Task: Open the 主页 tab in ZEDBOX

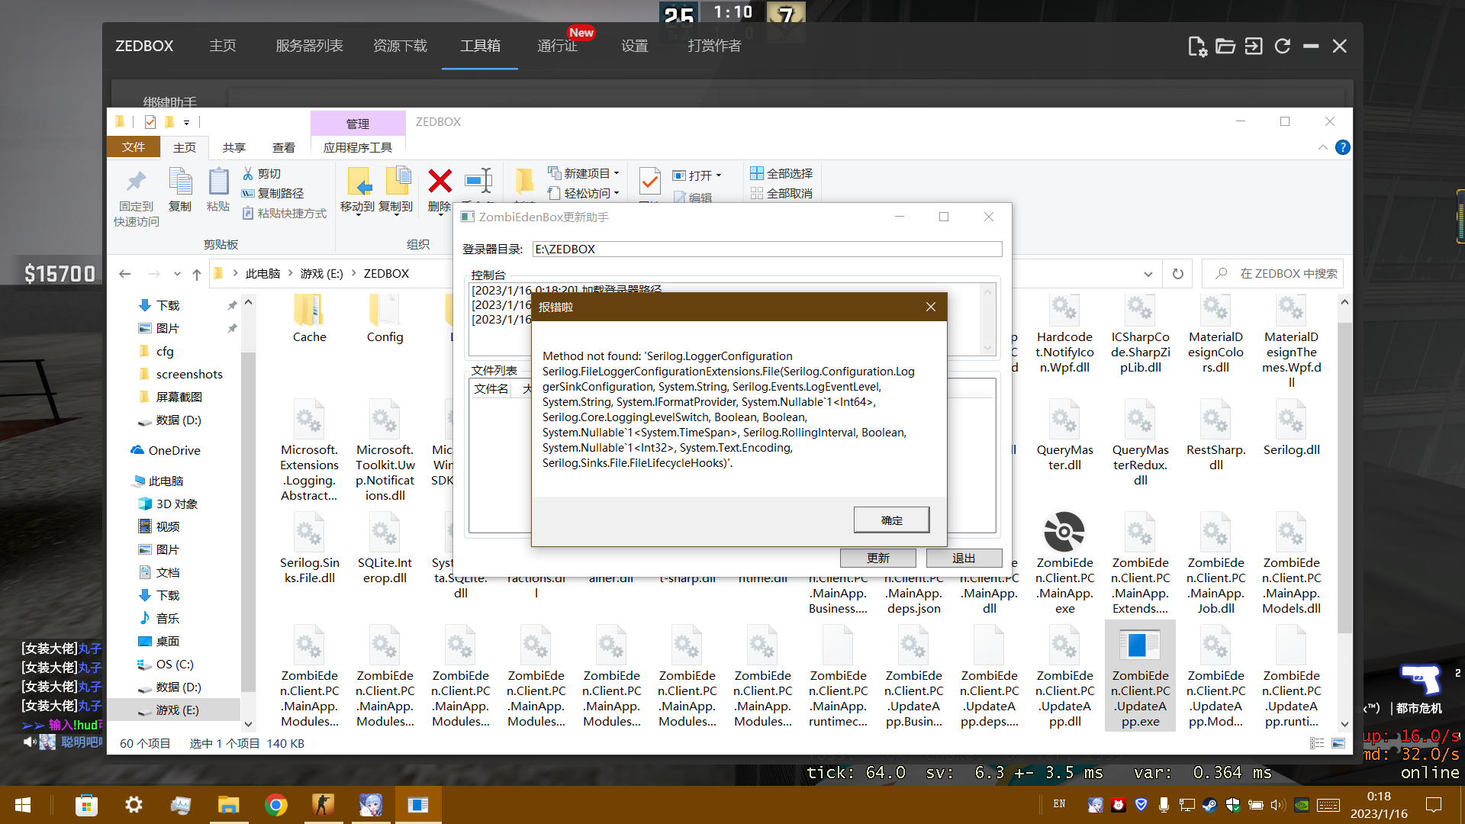Action: [222, 46]
